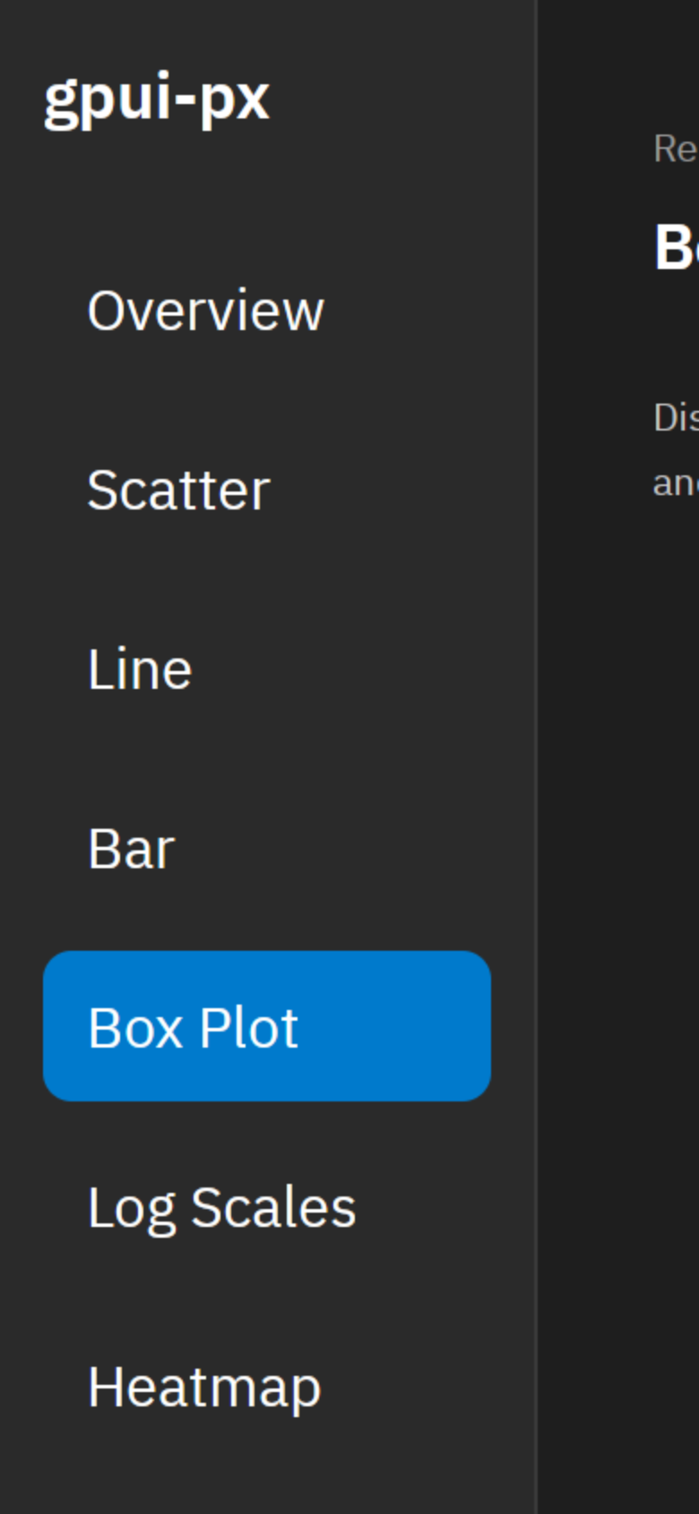Open the Heatmap section
The height and width of the screenshot is (1514, 699).
coord(267,1386)
